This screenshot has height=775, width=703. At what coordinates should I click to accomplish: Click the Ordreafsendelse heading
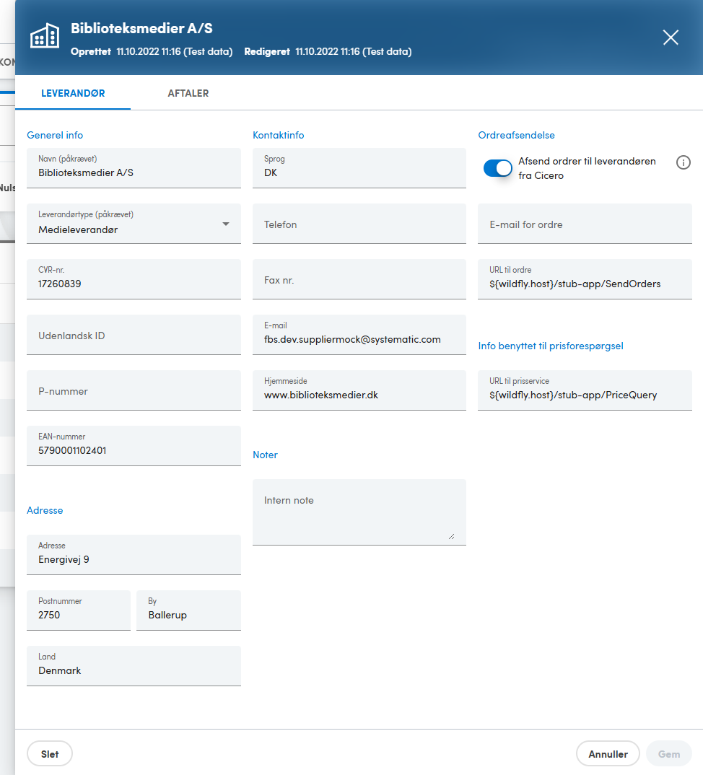coord(516,135)
